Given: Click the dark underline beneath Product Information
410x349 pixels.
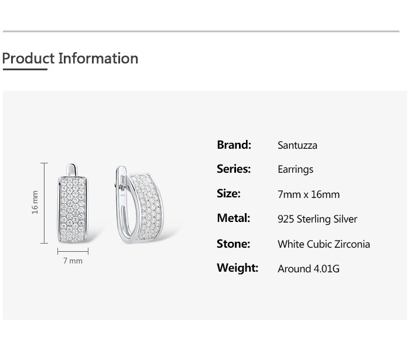Looking at the screenshot, I should point(25,70).
